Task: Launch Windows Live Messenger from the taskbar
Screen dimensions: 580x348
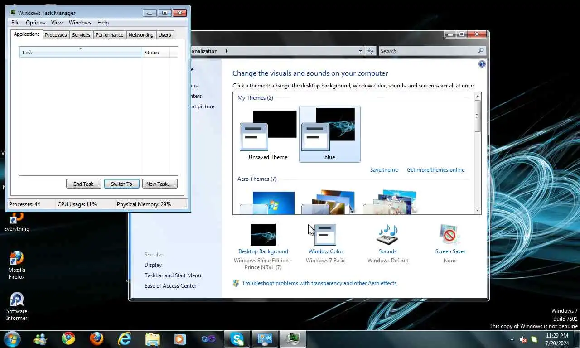Action: (x=40, y=339)
